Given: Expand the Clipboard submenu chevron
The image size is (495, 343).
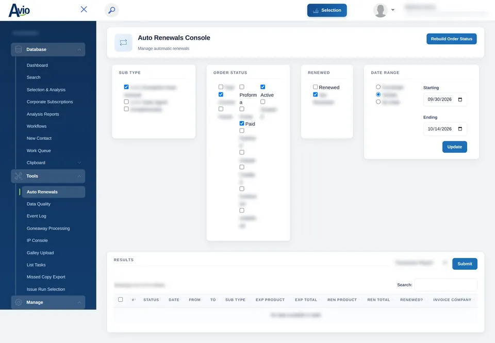Looking at the screenshot, I should (x=79, y=162).
